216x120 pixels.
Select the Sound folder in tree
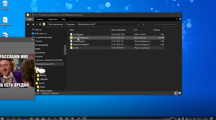[x=41, y=83]
